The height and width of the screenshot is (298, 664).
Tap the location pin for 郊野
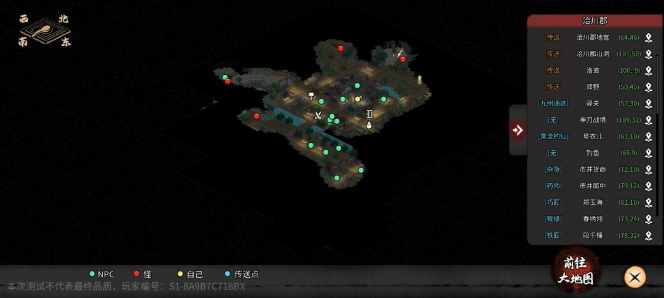coord(649,87)
